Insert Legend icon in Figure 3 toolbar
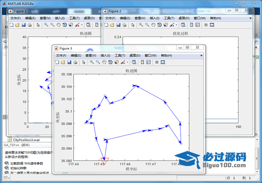 pos(148,62)
